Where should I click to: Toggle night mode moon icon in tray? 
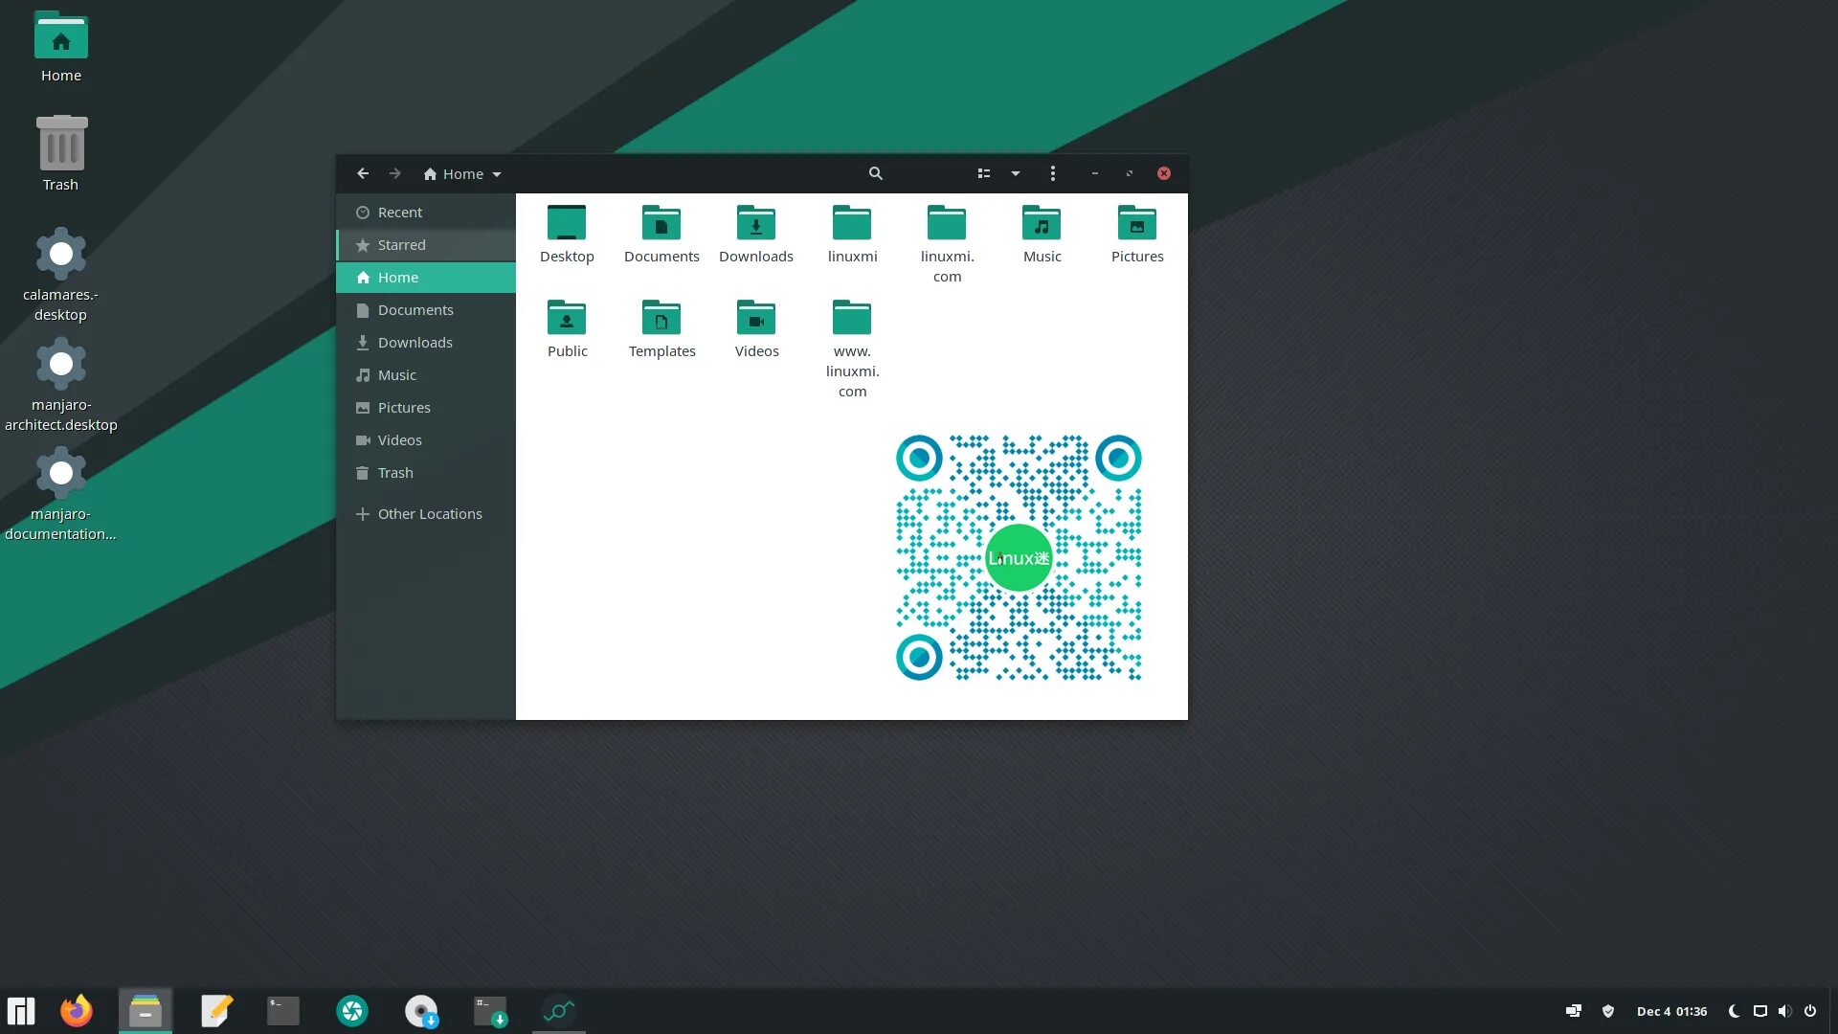(x=1734, y=1011)
